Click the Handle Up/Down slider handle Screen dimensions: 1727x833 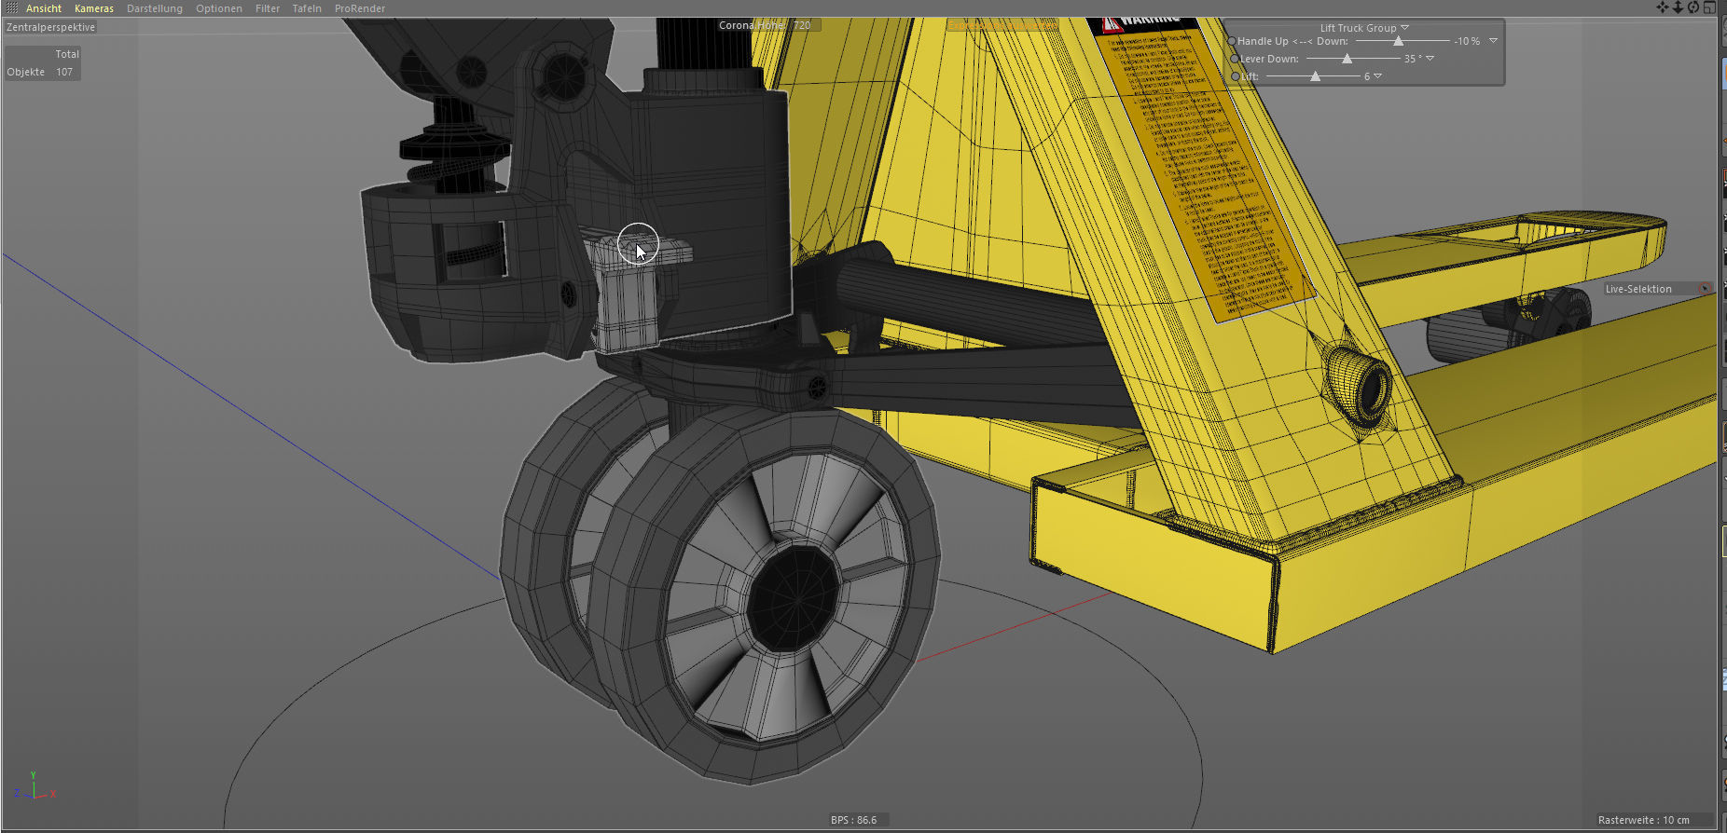[1398, 41]
